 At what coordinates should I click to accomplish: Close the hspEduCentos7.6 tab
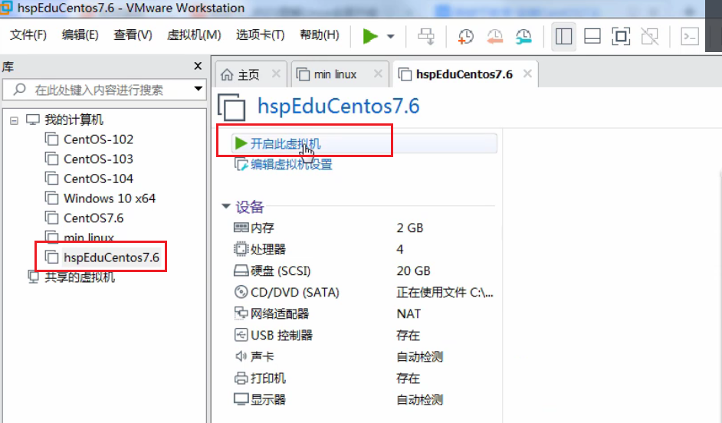[x=527, y=74]
